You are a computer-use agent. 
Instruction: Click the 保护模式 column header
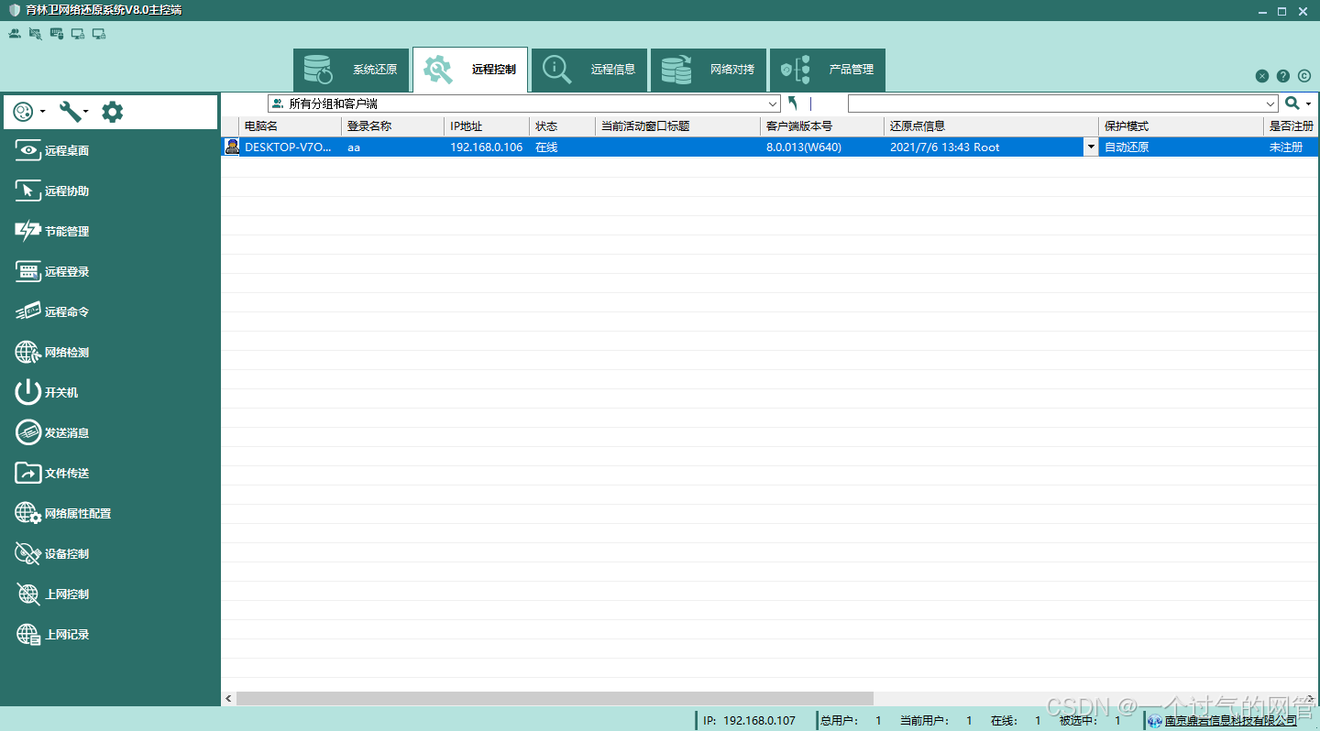click(x=1181, y=126)
